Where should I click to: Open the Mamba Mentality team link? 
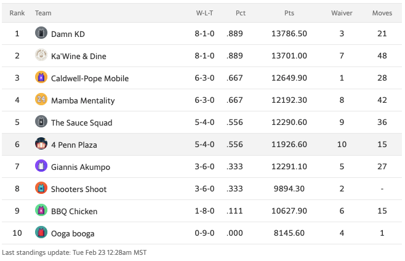pos(82,101)
